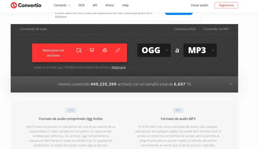Open the OCR page
This screenshot has width=258, height=149.
(81, 5)
